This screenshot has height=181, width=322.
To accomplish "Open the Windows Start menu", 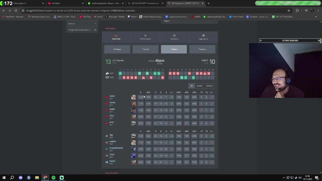I will [x=4, y=178].
